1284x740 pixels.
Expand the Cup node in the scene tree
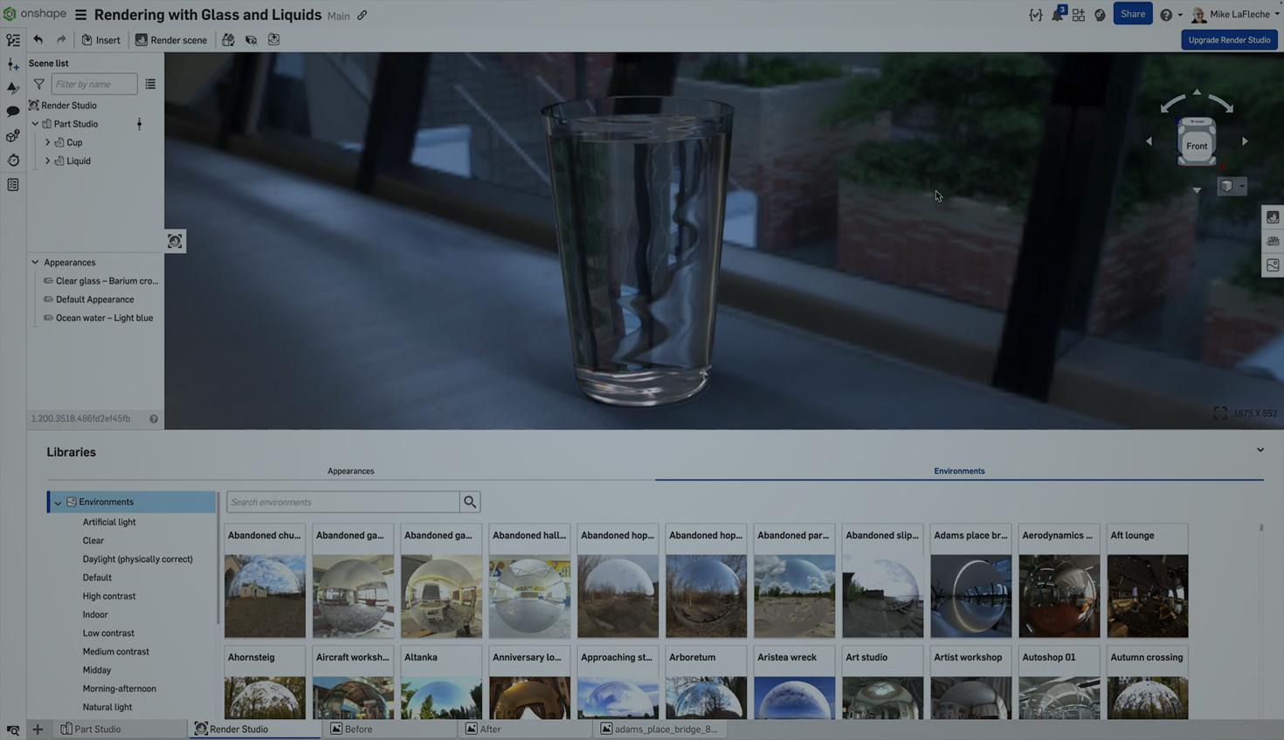(x=48, y=142)
